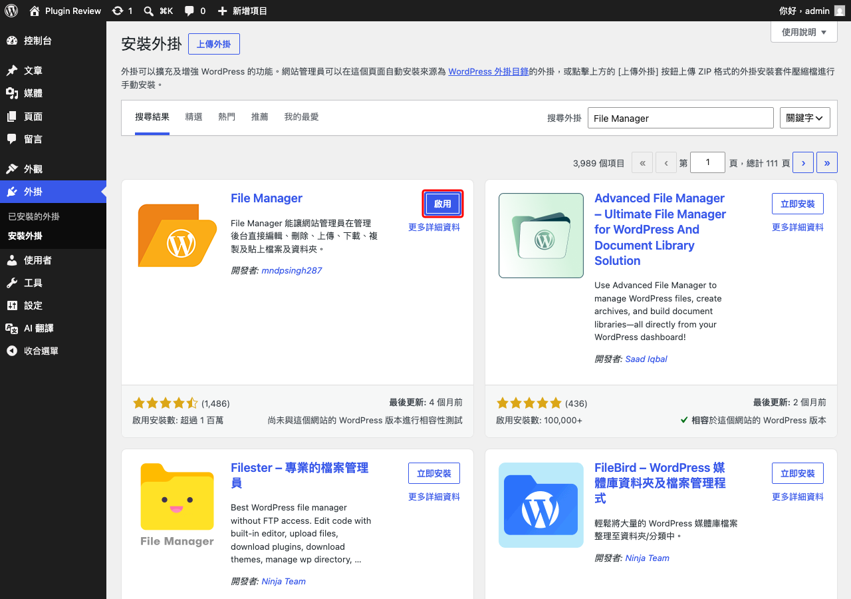Screen dimensions: 851x599
Task: Install Advanced File Manager with 立即安裝
Action: [798, 204]
